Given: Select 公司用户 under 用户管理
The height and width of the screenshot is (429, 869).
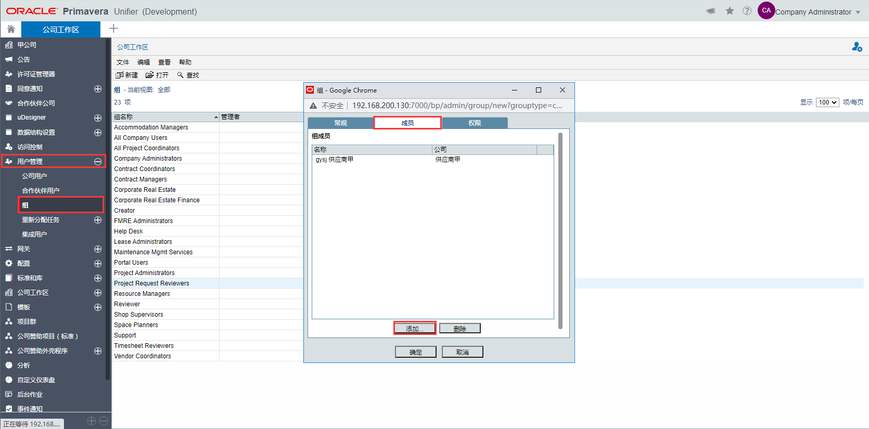Looking at the screenshot, I should [x=34, y=176].
